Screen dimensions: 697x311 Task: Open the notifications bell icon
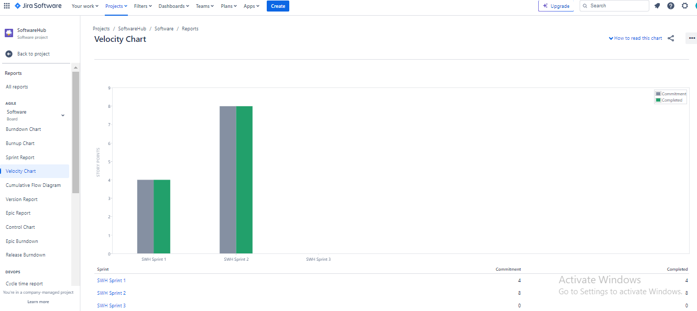tap(657, 6)
